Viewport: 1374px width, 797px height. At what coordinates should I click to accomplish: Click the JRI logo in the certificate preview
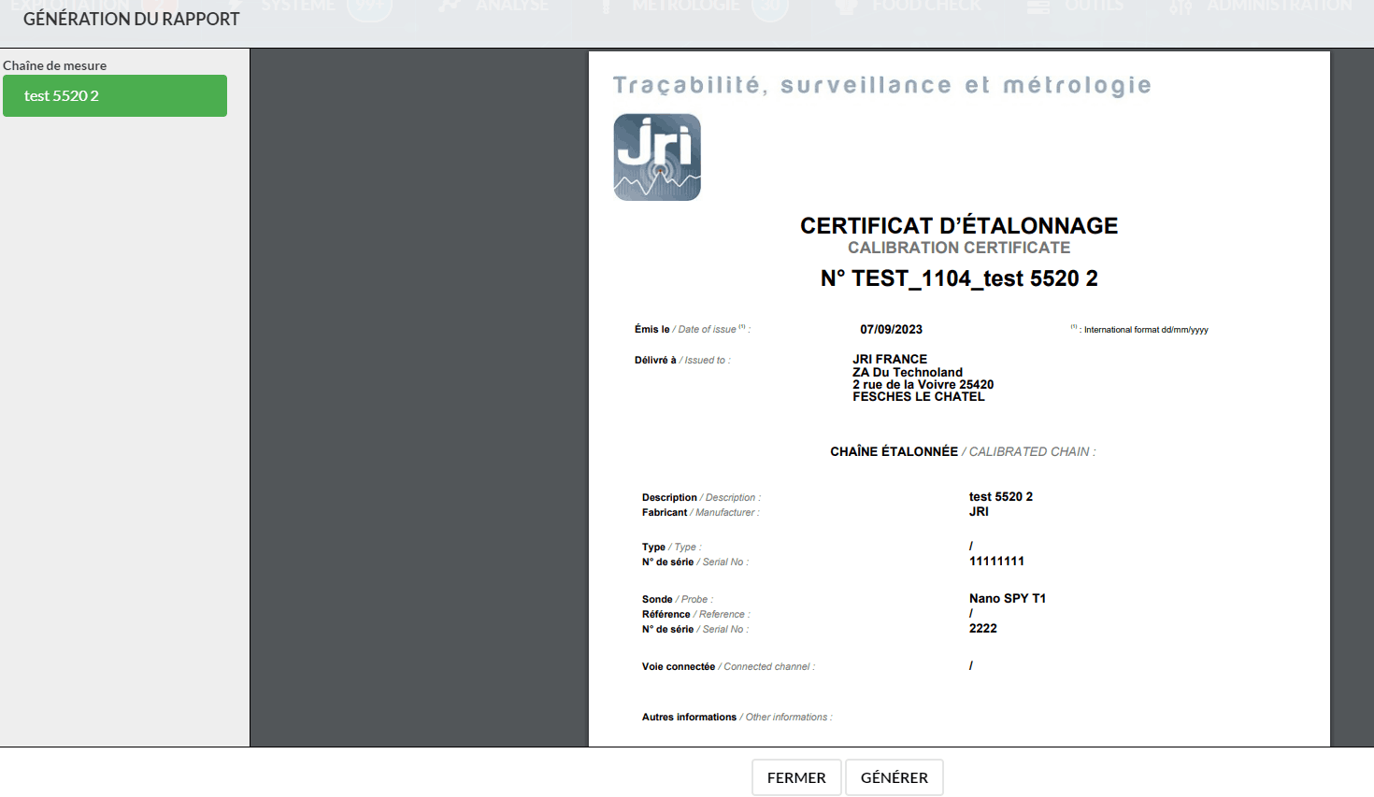[x=657, y=157]
